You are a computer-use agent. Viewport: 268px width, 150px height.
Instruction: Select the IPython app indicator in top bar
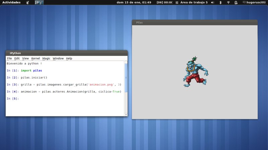click(39, 3)
